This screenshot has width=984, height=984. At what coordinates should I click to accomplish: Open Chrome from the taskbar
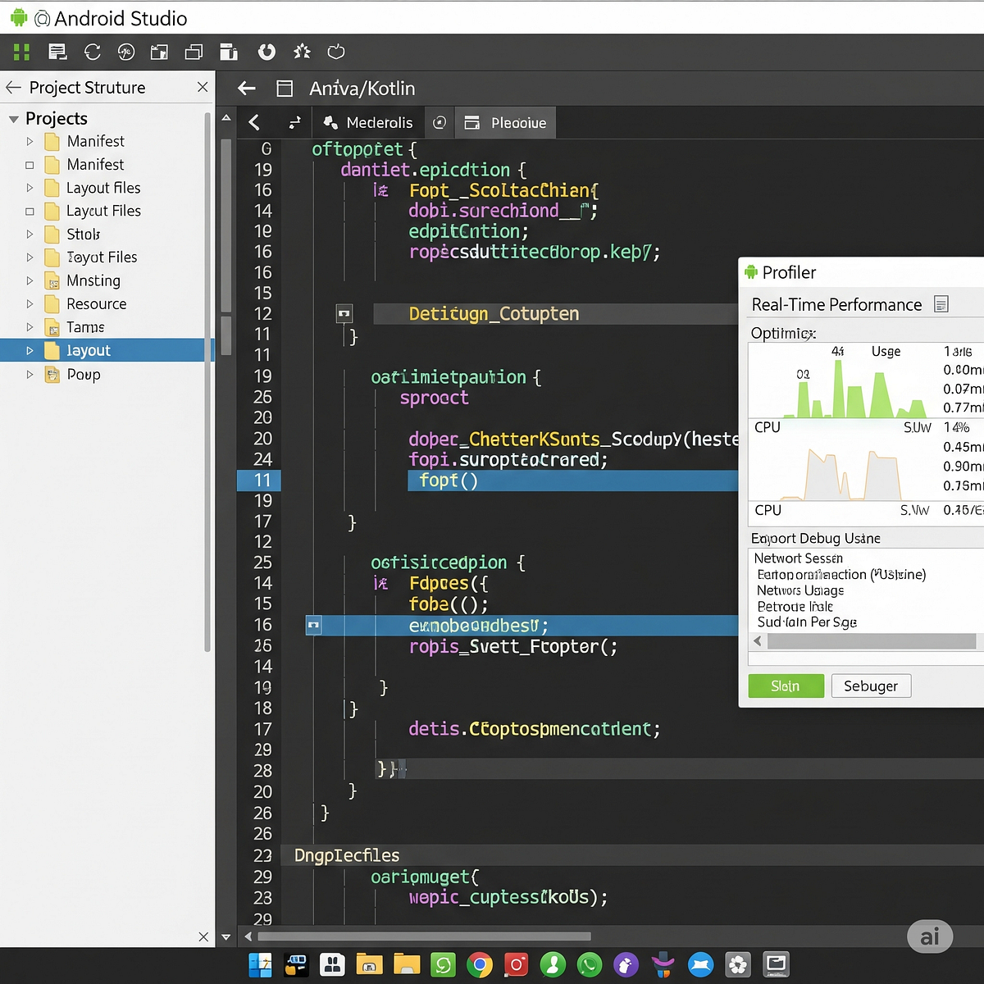pos(480,965)
